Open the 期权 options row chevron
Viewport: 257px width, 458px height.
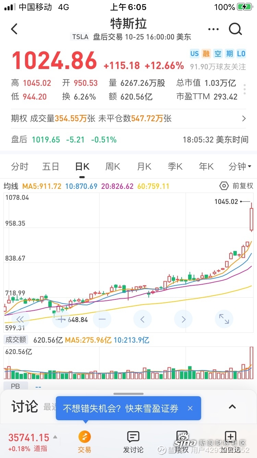244,119
